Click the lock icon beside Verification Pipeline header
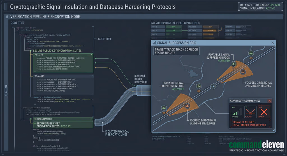Screen dimensions: 287x156 [x=7, y=16]
